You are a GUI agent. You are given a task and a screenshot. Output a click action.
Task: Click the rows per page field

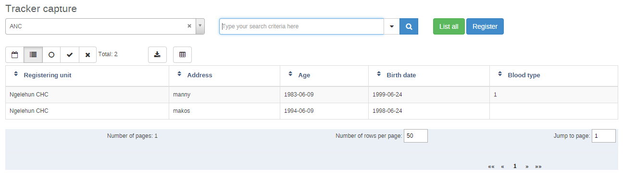coord(415,136)
